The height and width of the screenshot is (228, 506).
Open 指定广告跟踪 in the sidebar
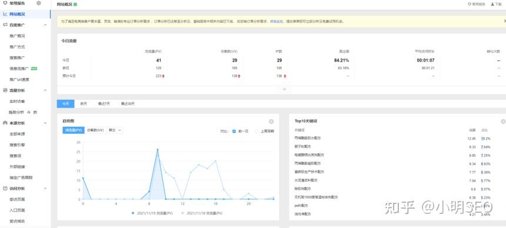21,178
